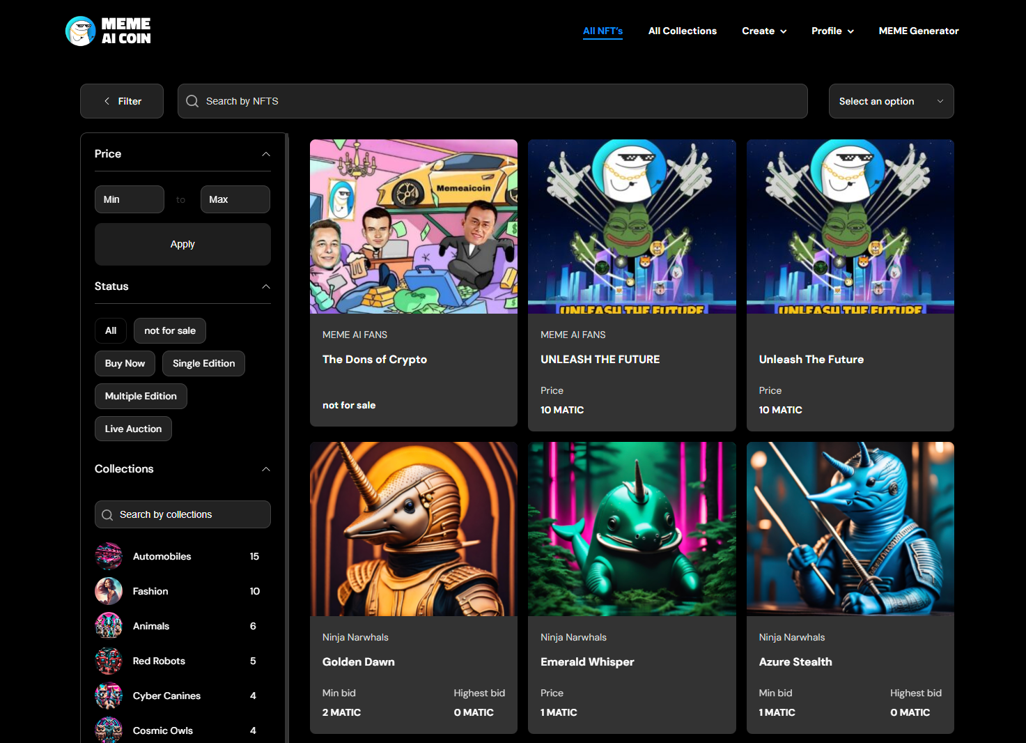The width and height of the screenshot is (1026, 743).
Task: Click the magnifier icon in NFT search bar
Action: tap(192, 101)
